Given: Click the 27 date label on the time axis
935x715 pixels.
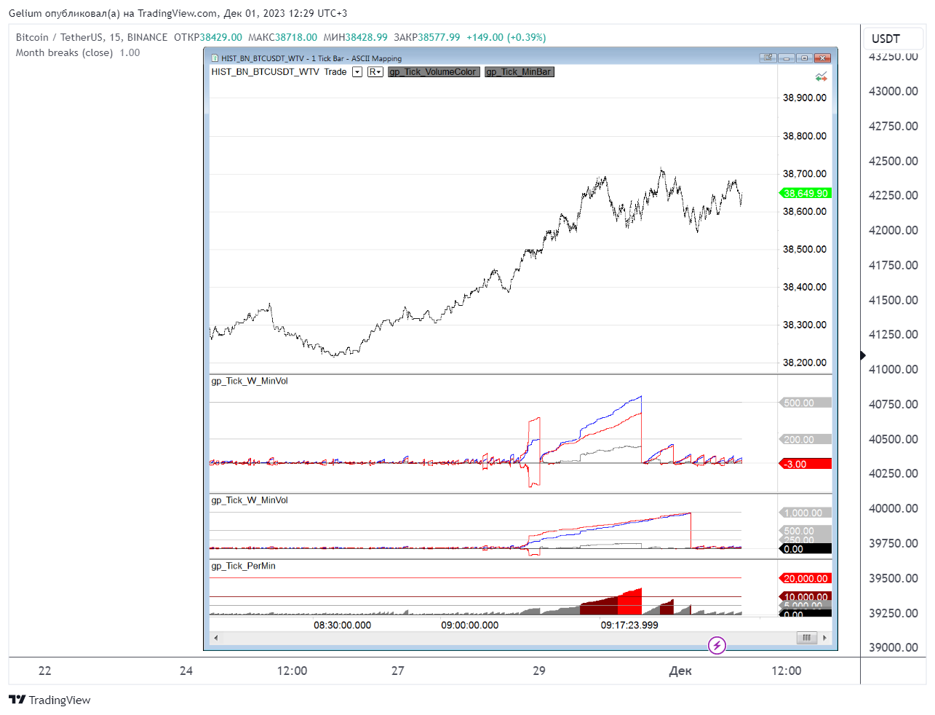Looking at the screenshot, I should (x=397, y=671).
